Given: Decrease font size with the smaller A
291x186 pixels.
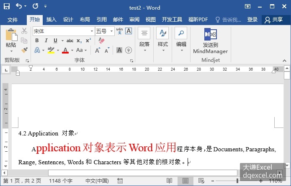Looking at the screenshot, I should pyautogui.click(x=107, y=50).
